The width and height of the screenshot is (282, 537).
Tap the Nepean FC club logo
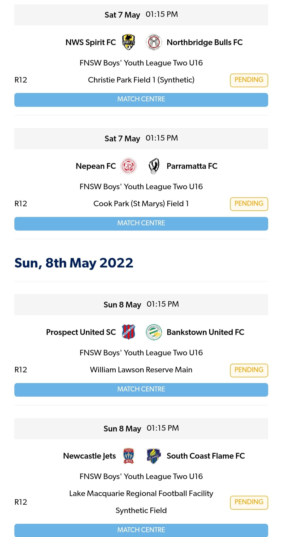coord(128,166)
